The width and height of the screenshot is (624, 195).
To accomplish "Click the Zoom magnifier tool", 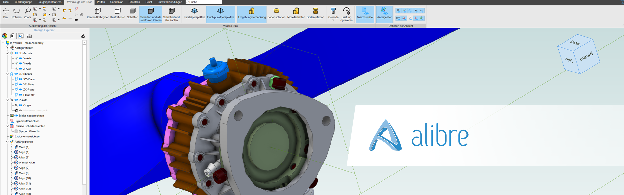I will point(28,13).
